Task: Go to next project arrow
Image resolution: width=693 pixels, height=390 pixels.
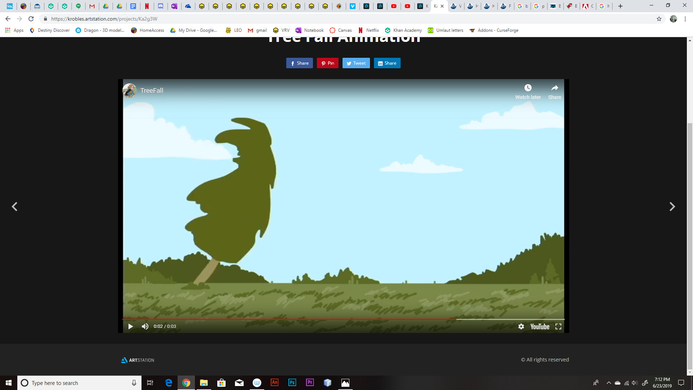Action: point(672,207)
